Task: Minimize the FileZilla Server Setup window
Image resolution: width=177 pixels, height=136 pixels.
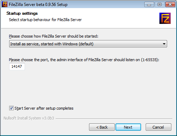Action: pos(149,5)
